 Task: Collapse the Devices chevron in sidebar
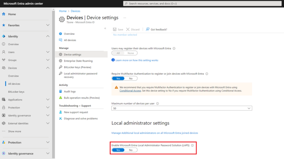48,68
